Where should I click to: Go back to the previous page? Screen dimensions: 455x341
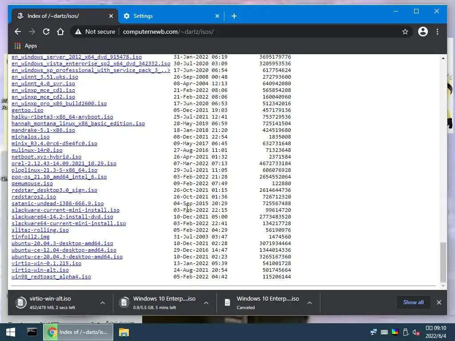(18, 32)
